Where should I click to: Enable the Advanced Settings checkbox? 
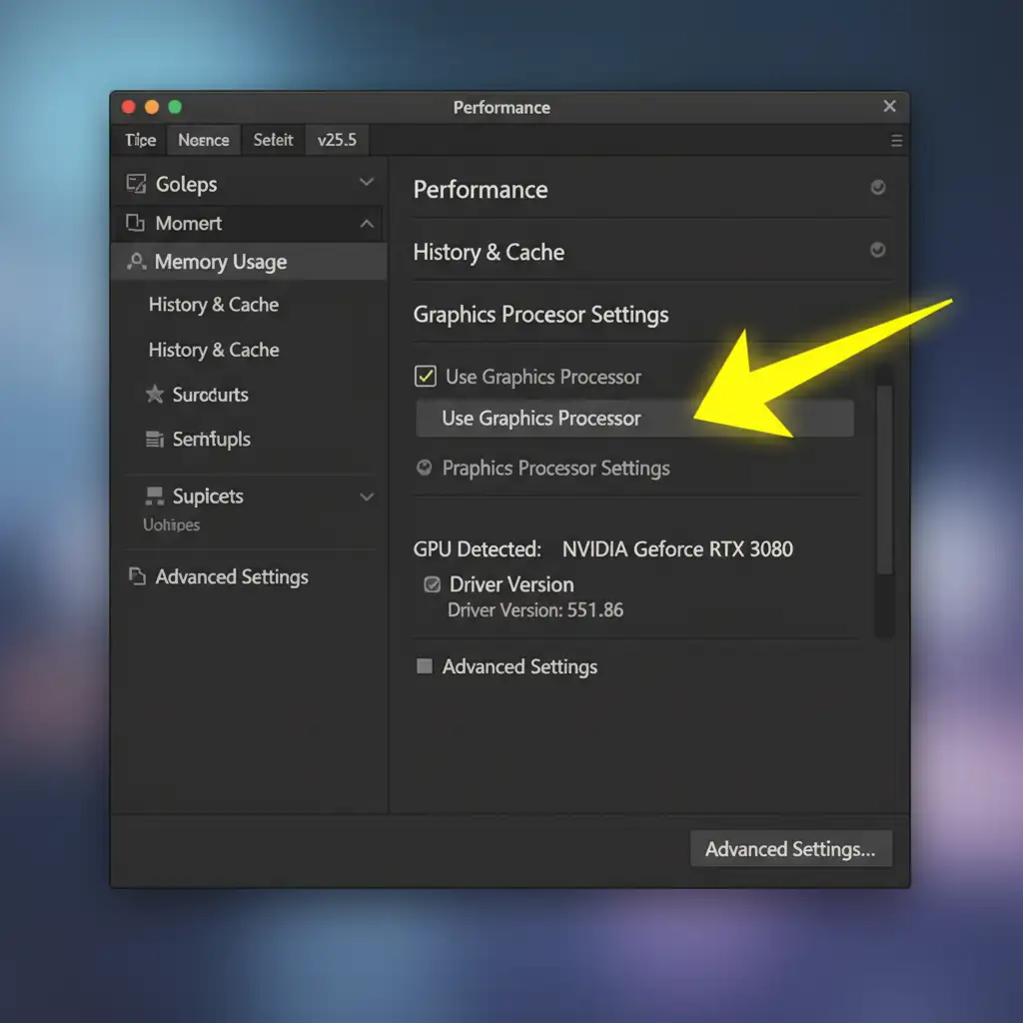(x=425, y=666)
